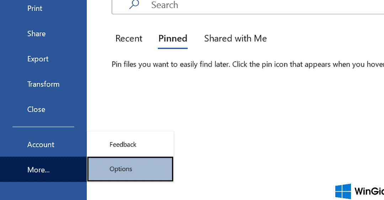The image size is (384, 200).
Task: Choose Transform from the left menu
Action: [x=43, y=84]
